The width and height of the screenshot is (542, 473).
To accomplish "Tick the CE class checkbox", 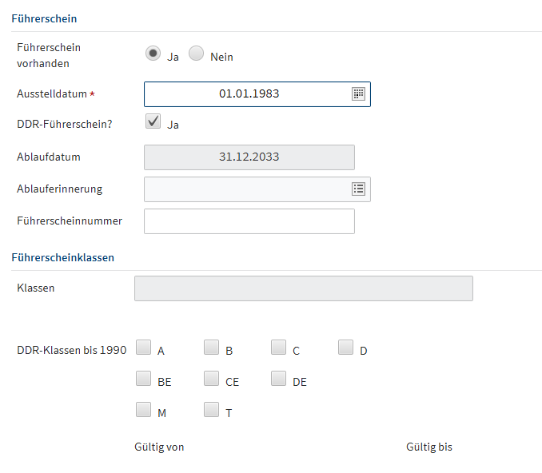I will 211,379.
